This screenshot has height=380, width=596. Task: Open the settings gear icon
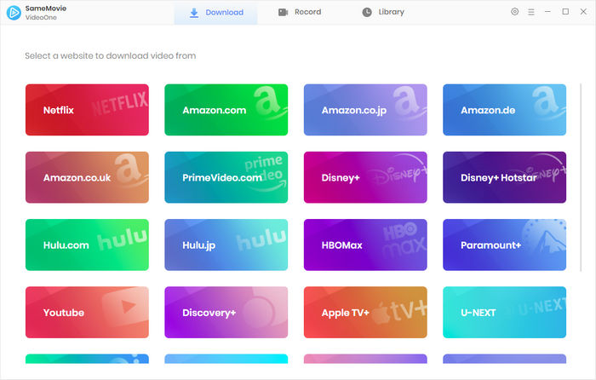pos(514,12)
